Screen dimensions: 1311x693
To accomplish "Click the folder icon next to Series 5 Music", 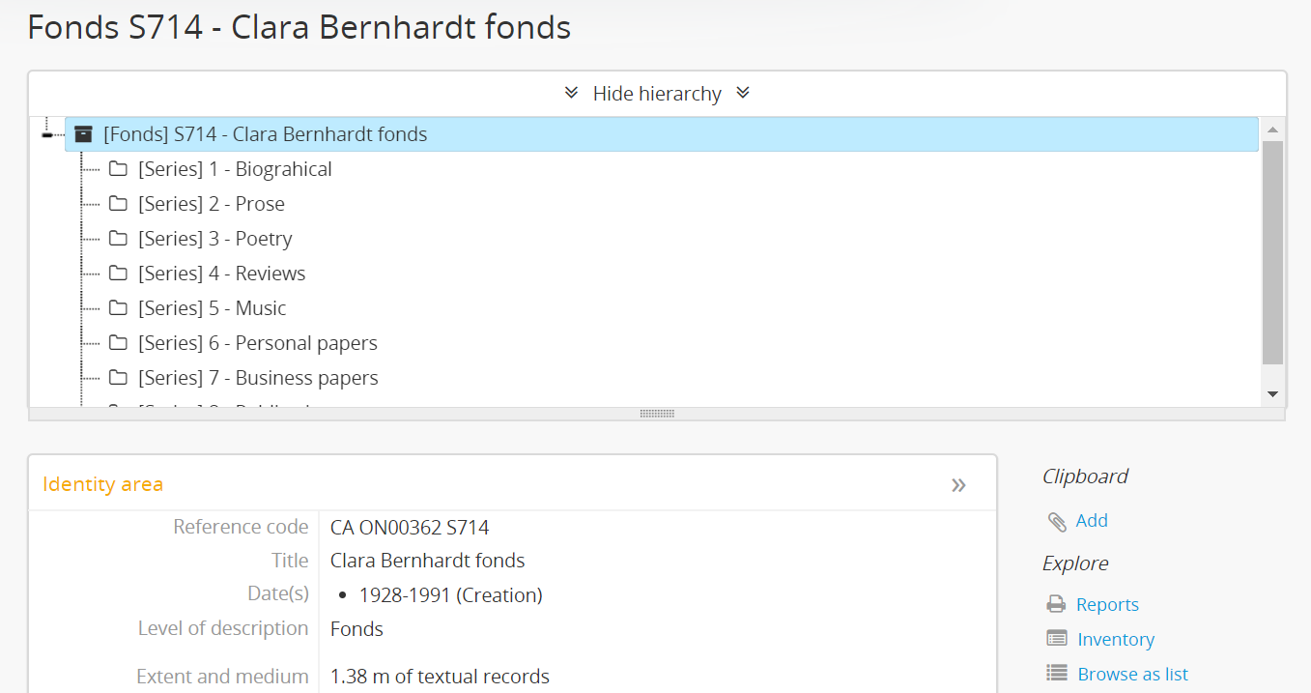I will pos(118,308).
